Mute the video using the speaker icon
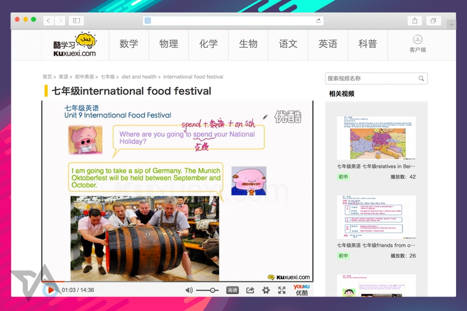 coord(189,290)
